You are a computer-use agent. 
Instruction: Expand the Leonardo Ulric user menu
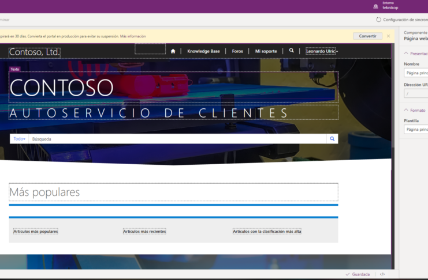(322, 51)
